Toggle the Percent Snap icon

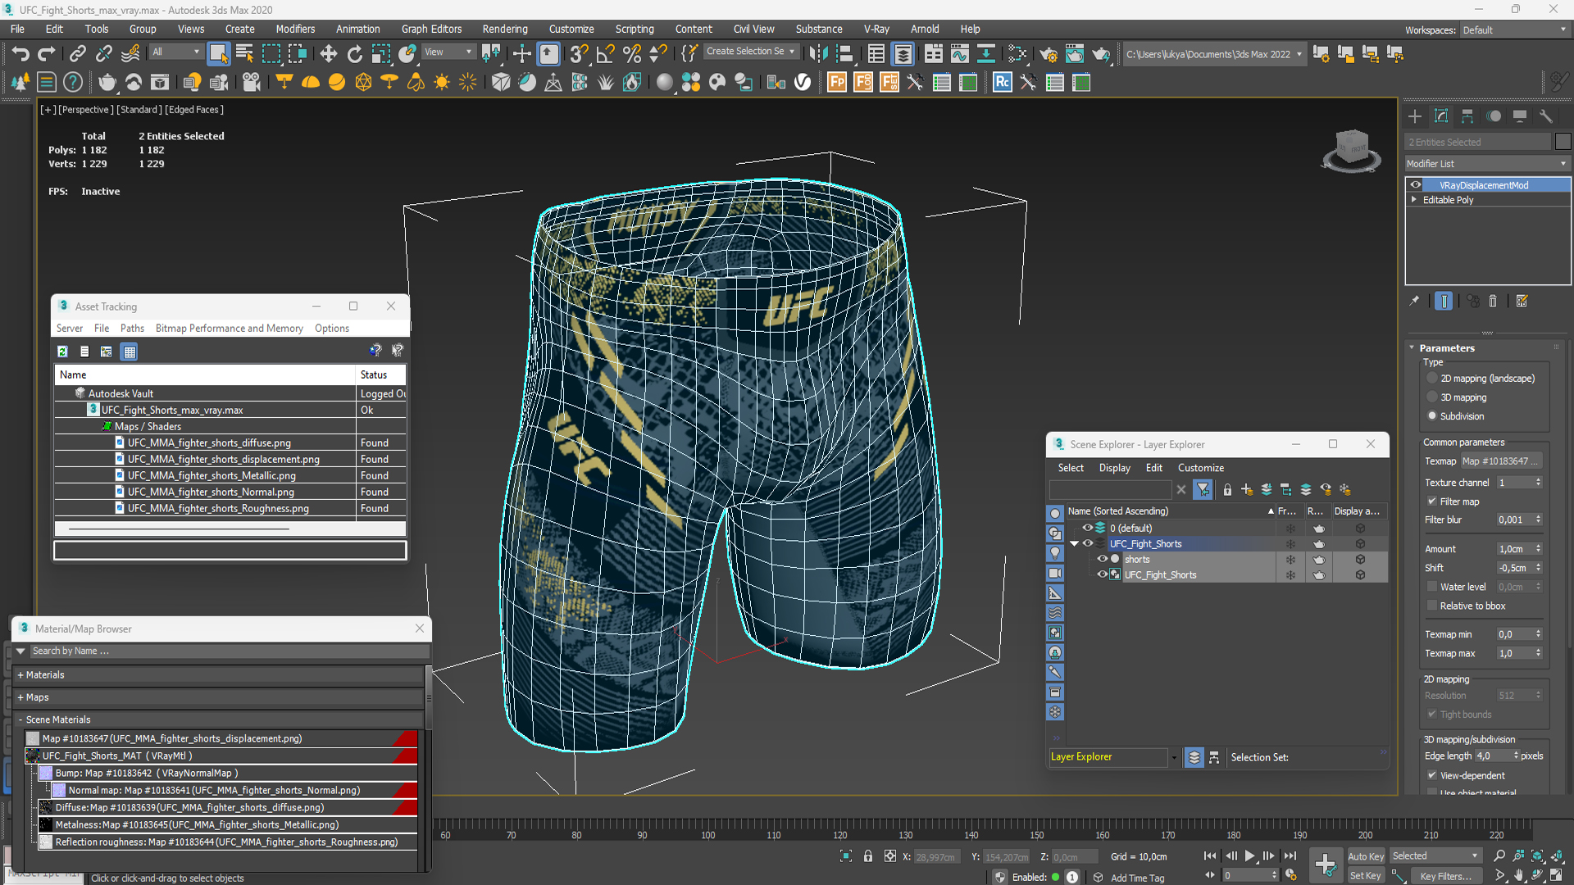click(632, 54)
